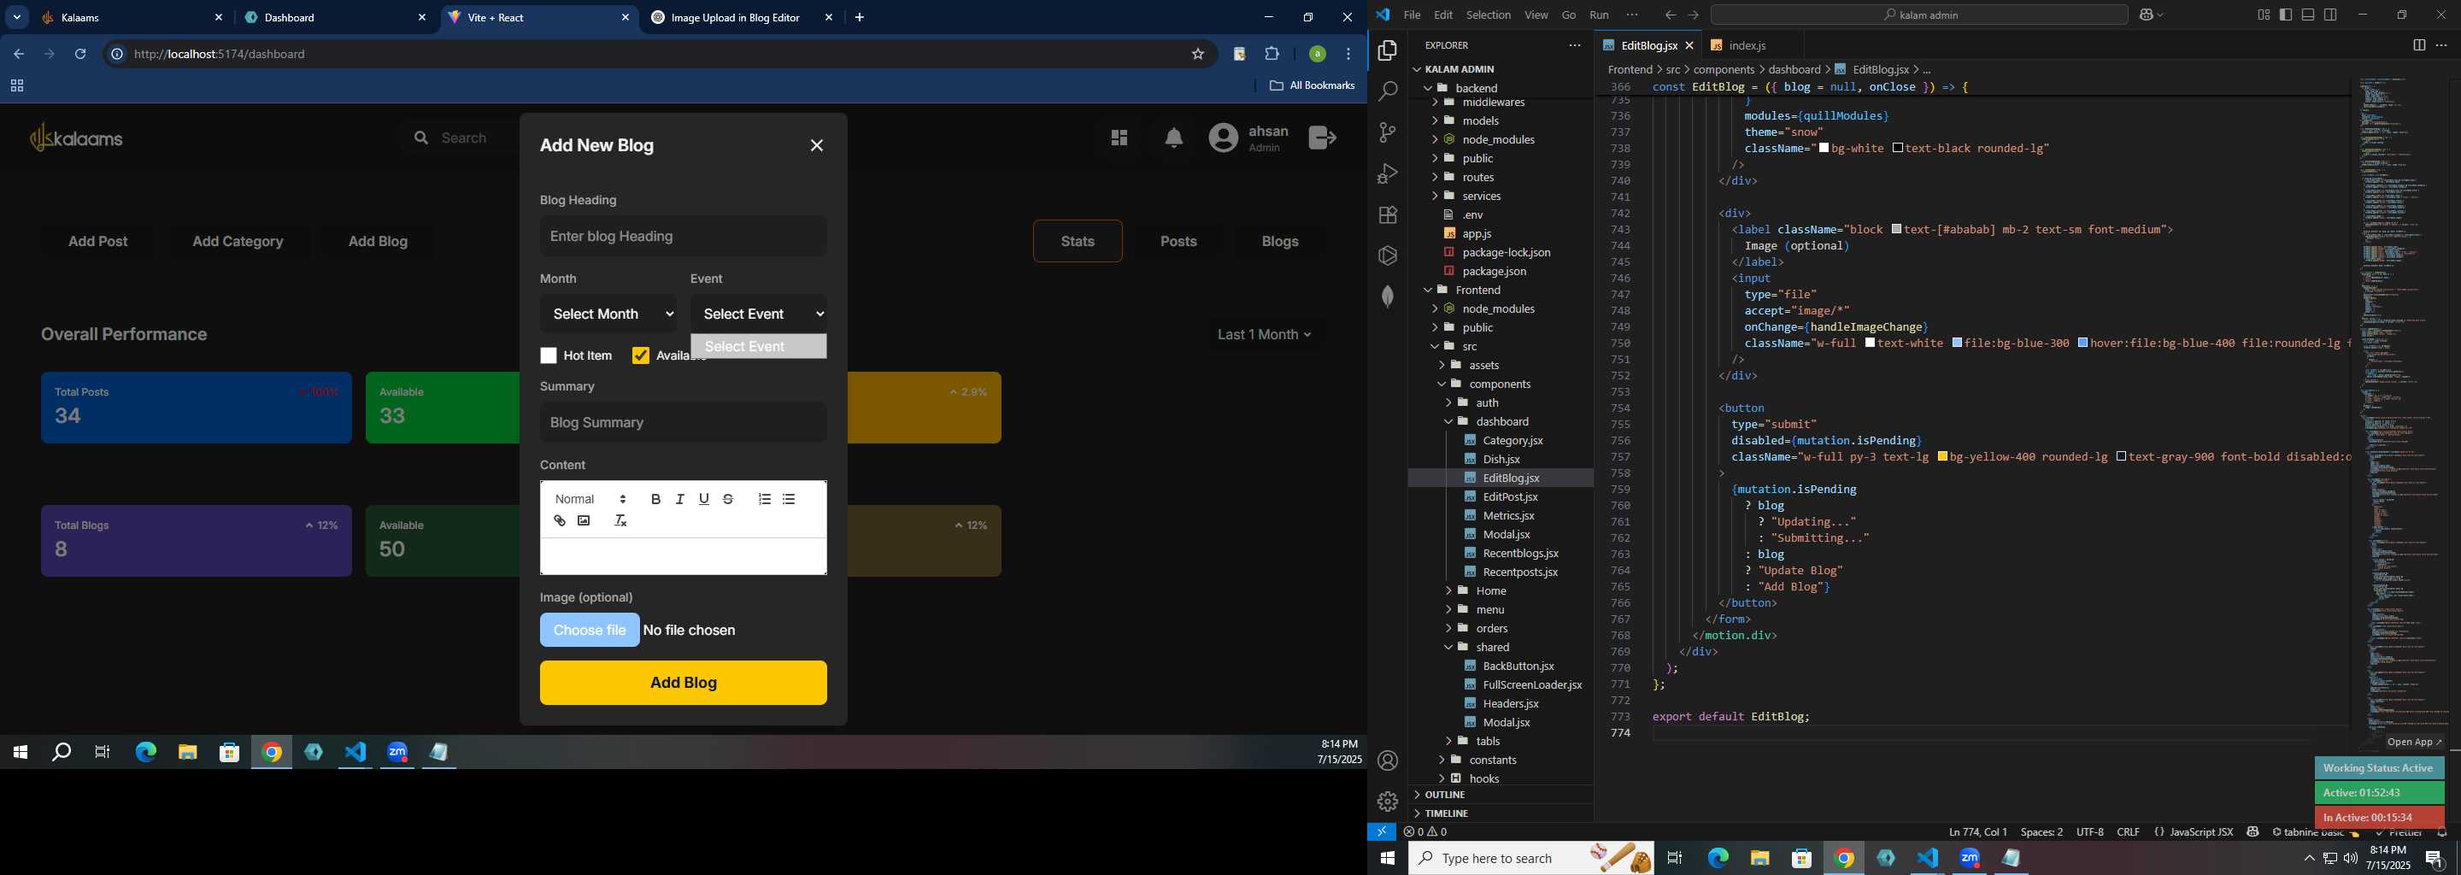The image size is (2461, 875).
Task: Check the Hot Item checkbox
Action: 549,355
